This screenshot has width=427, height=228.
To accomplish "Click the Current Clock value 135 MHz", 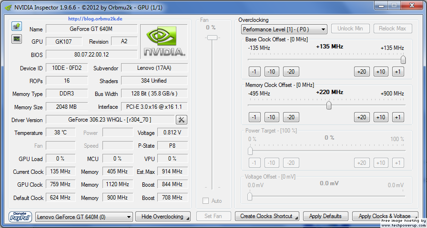I will [x=61, y=171].
